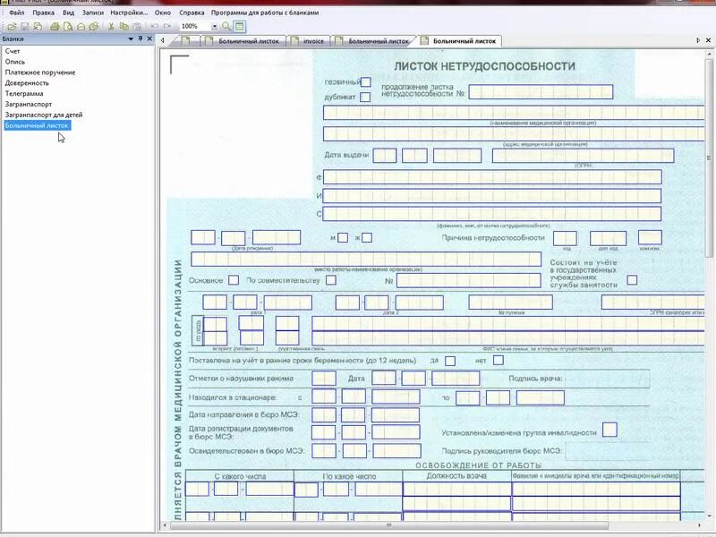Click the magnifier zoom icon
This screenshot has height=537, width=716.
pos(226,27)
